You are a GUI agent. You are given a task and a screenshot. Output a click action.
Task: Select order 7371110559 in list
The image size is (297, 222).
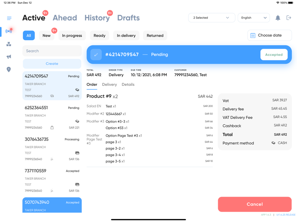(x=52, y=180)
